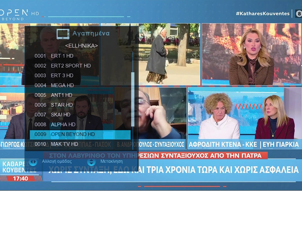Click the TV icon beside Αγαπημένα
Image resolution: width=302 pixels, height=226 pixels.
[63, 34]
